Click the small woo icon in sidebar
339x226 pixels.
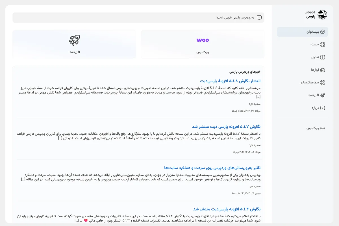[323, 128]
